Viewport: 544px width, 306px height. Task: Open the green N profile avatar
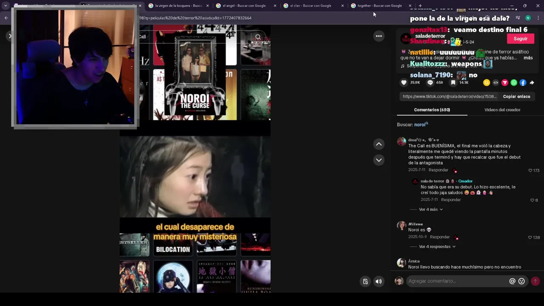528,18
